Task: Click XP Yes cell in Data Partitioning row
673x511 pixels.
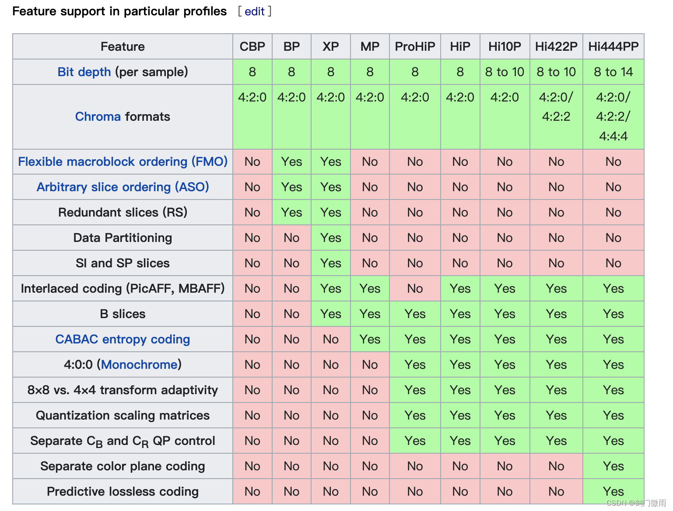Action: tap(331, 238)
